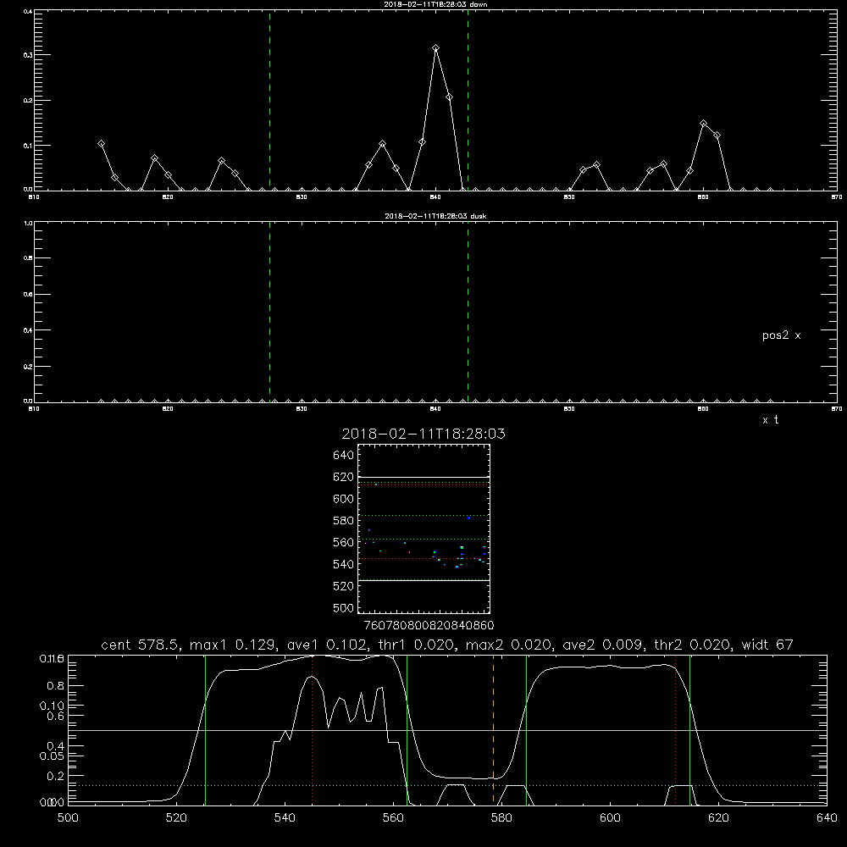
Task: Select the 'cent 578.5' value in header
Action: 141,645
